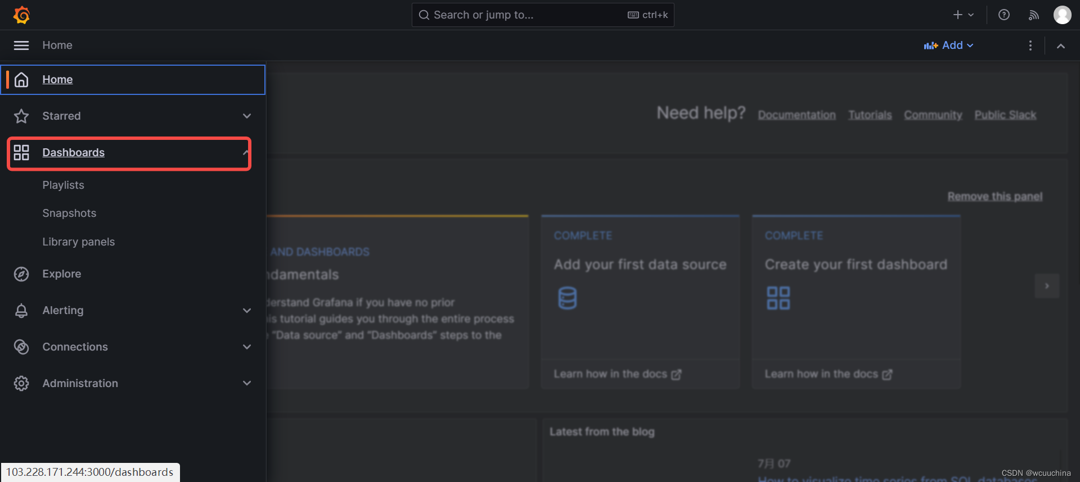The image size is (1080, 482).
Task: Open Administration in the navigation menu
Action: click(80, 384)
